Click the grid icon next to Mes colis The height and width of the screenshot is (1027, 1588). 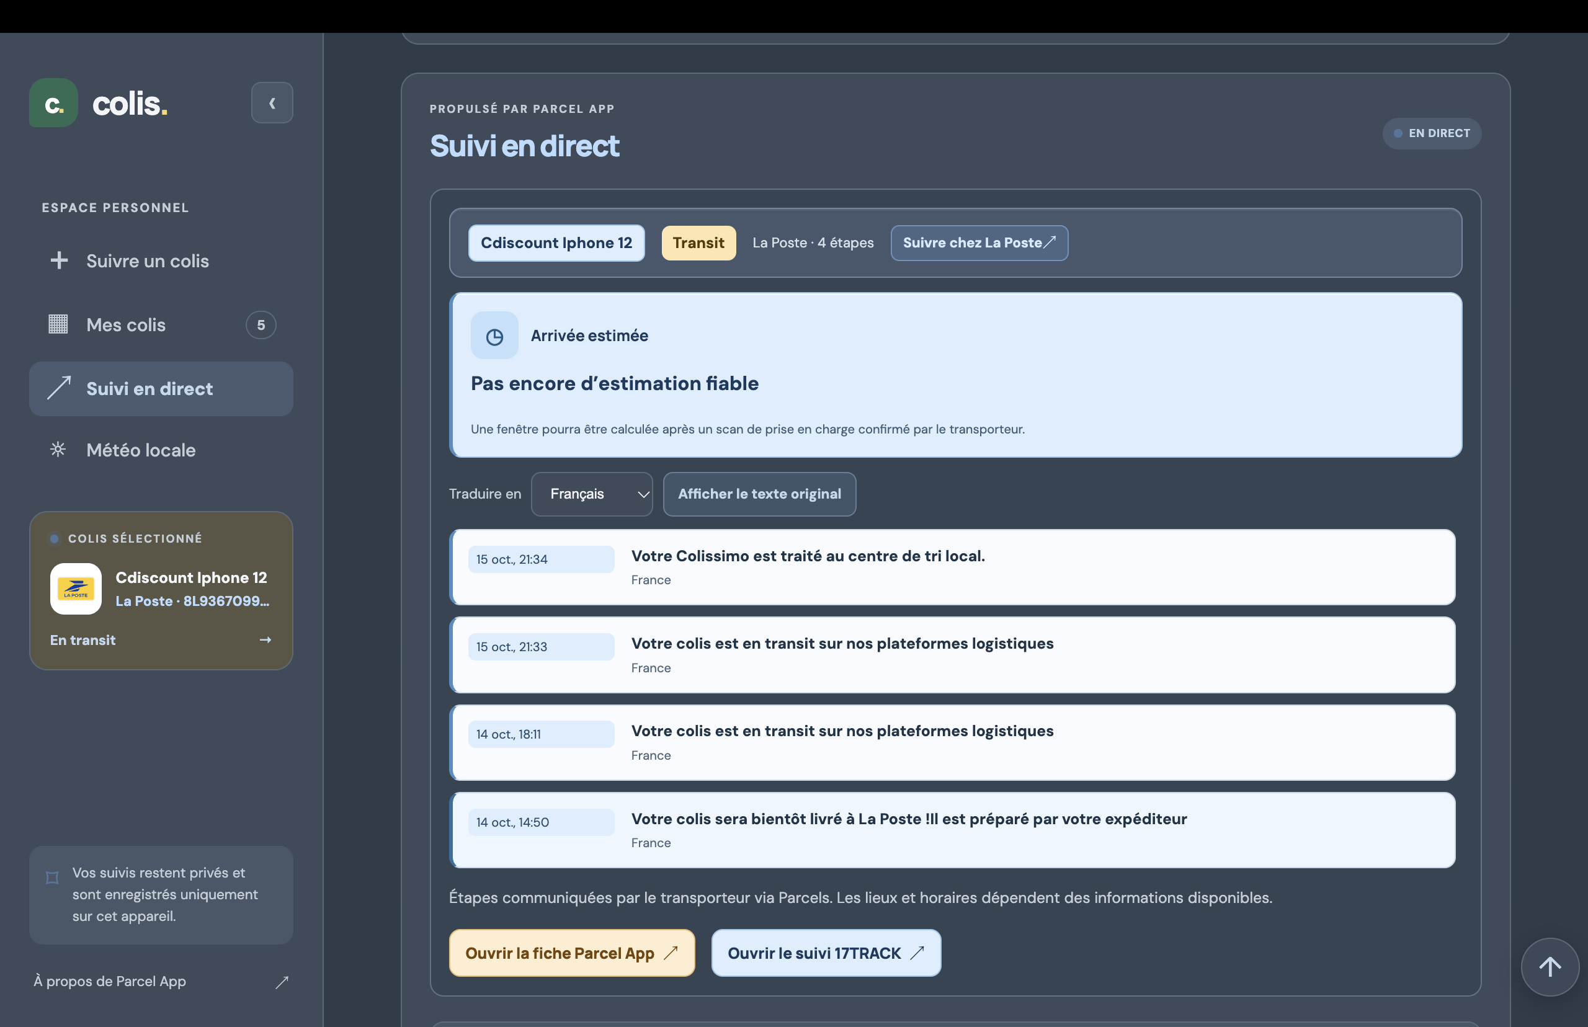(58, 324)
